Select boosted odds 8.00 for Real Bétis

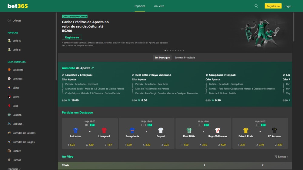(x=144, y=100)
